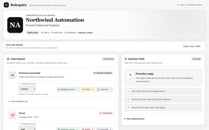Click the candidate priority flag icon under Travel
Image resolution: width=209 pixels, height=130 pixels.
(x=19, y=124)
